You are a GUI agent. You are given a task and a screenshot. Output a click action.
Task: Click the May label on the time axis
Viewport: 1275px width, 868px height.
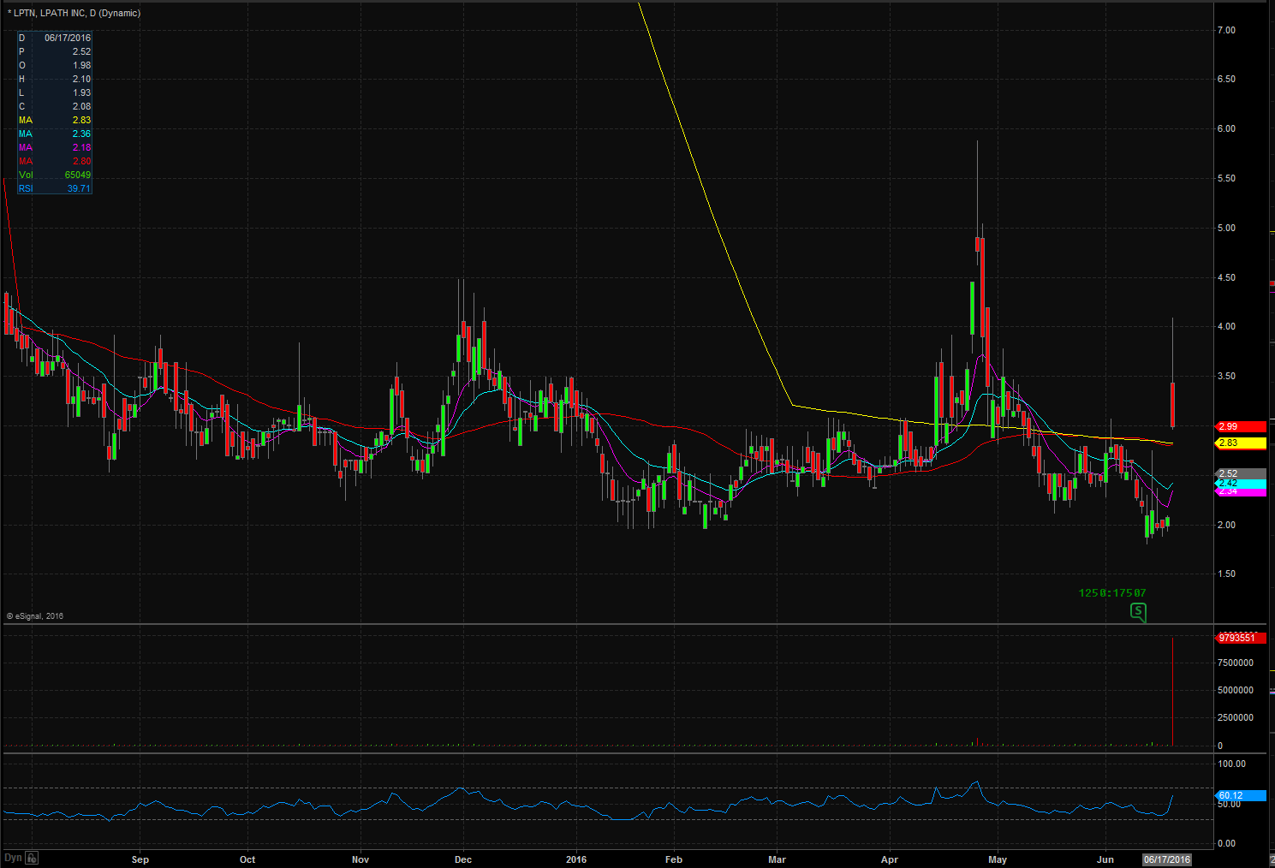tap(998, 859)
